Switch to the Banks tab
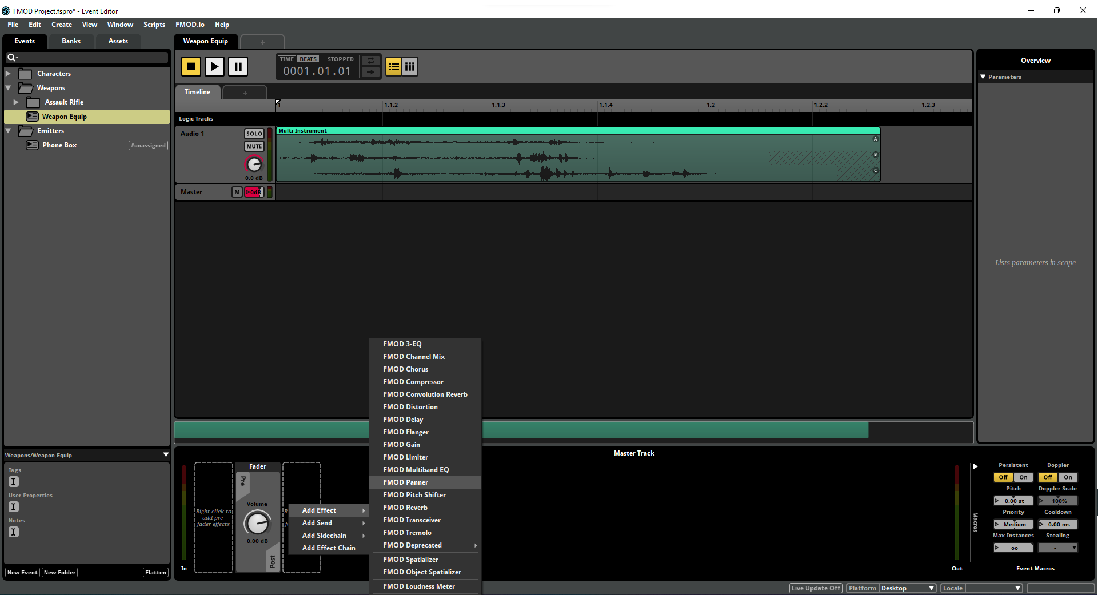1098x595 pixels. click(x=71, y=41)
